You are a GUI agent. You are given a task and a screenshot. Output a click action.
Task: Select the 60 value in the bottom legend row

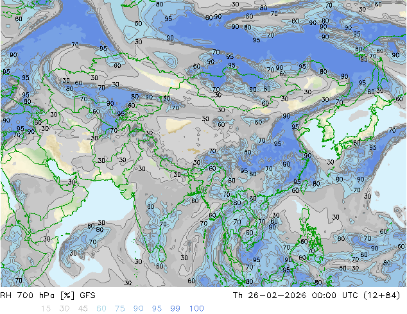pos(101,309)
